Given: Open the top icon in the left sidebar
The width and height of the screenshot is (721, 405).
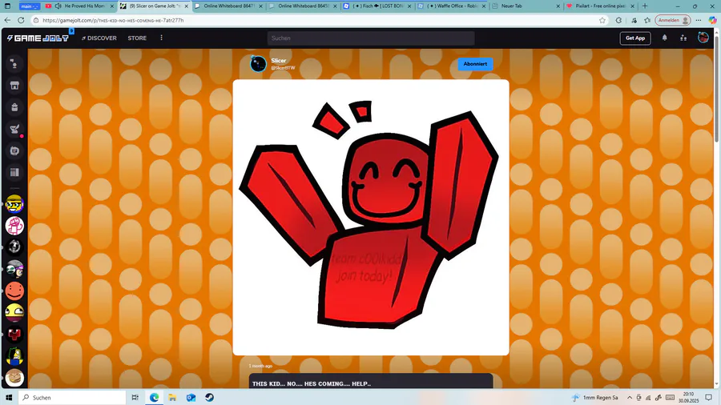Looking at the screenshot, I should (x=14, y=64).
